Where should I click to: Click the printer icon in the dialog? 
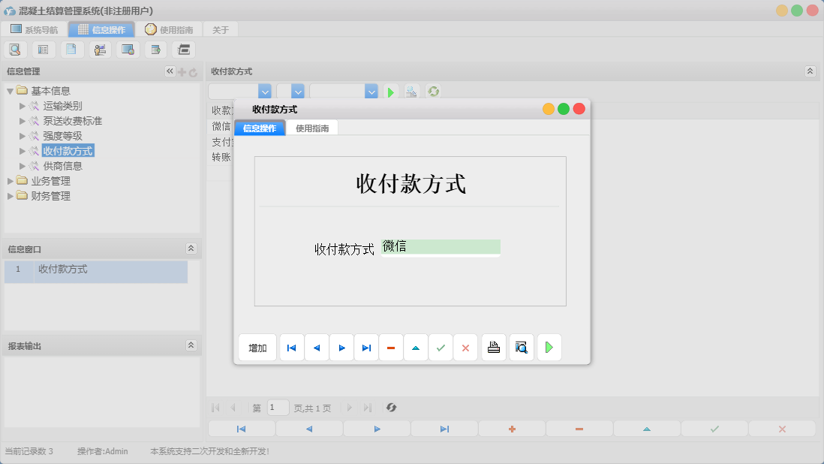(x=494, y=347)
